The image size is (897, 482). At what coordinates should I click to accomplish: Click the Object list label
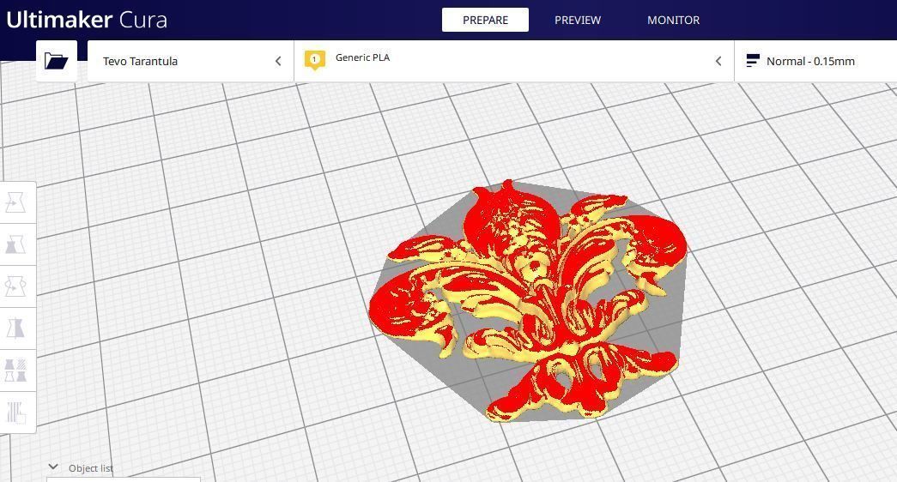91,468
